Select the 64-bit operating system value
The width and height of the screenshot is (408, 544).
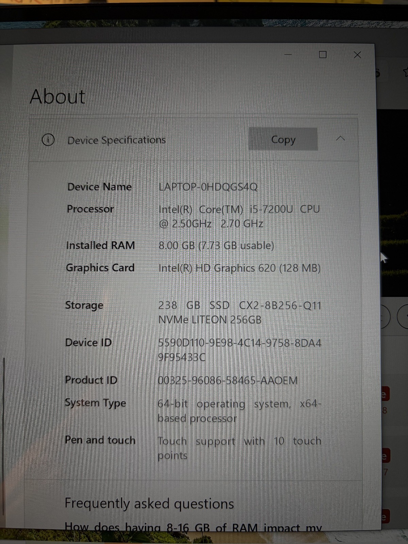239,411
